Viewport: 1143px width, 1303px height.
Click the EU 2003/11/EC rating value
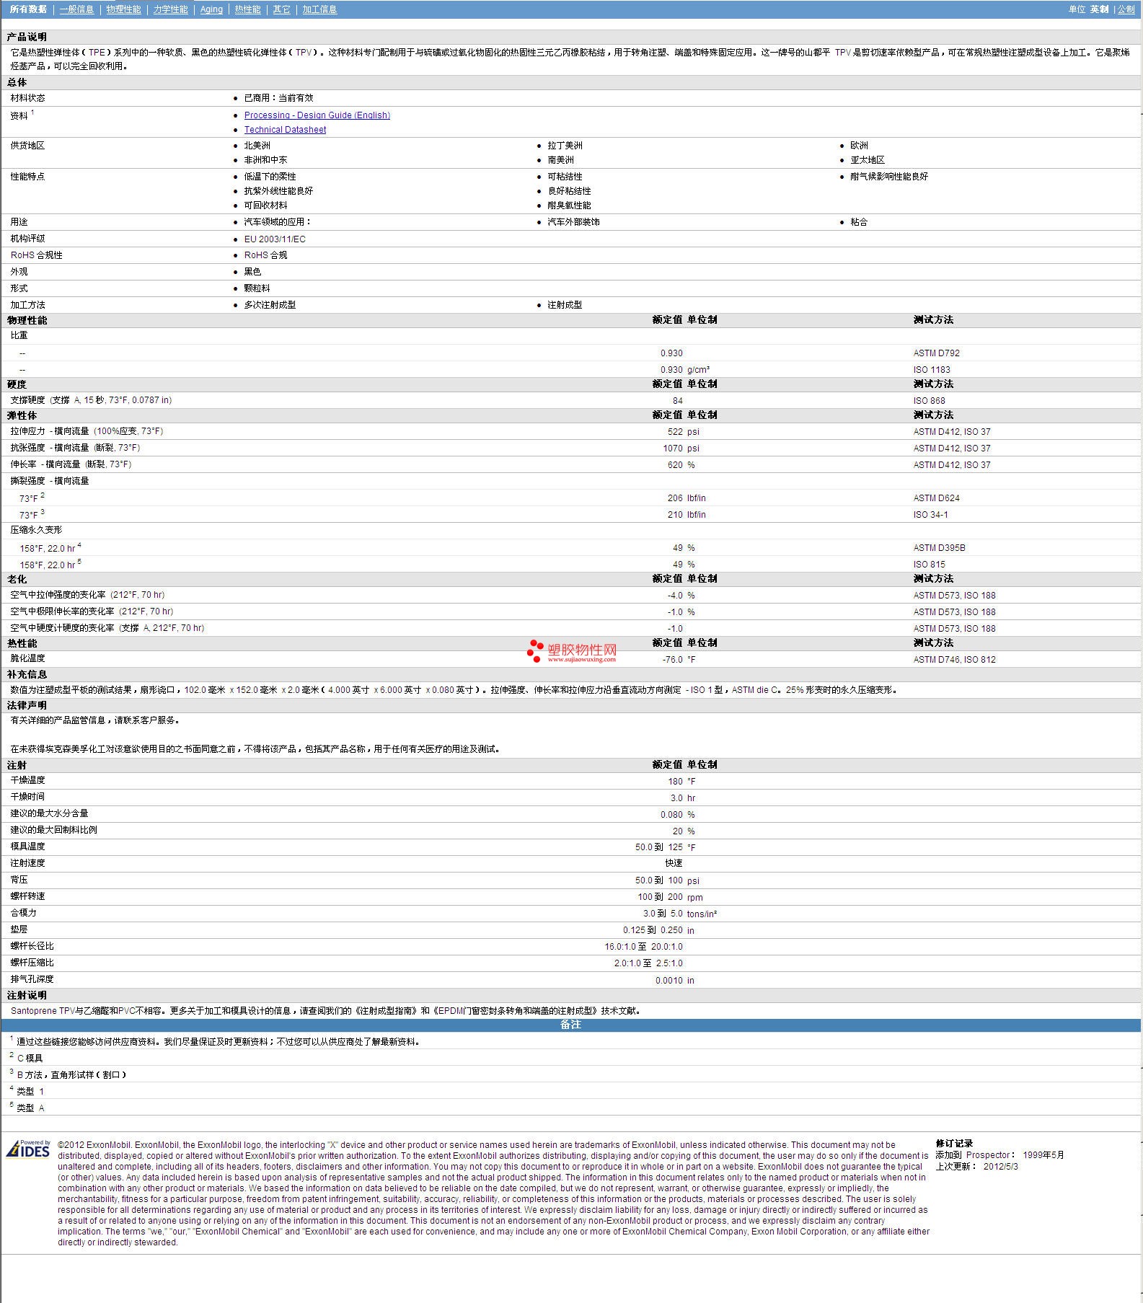click(x=275, y=239)
